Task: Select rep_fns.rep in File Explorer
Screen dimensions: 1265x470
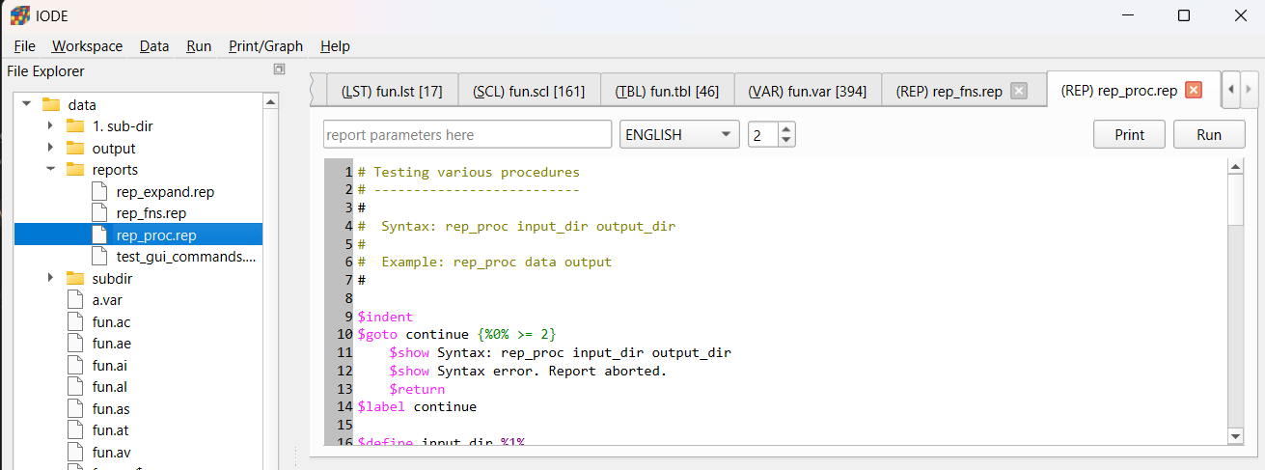Action: pos(151,212)
